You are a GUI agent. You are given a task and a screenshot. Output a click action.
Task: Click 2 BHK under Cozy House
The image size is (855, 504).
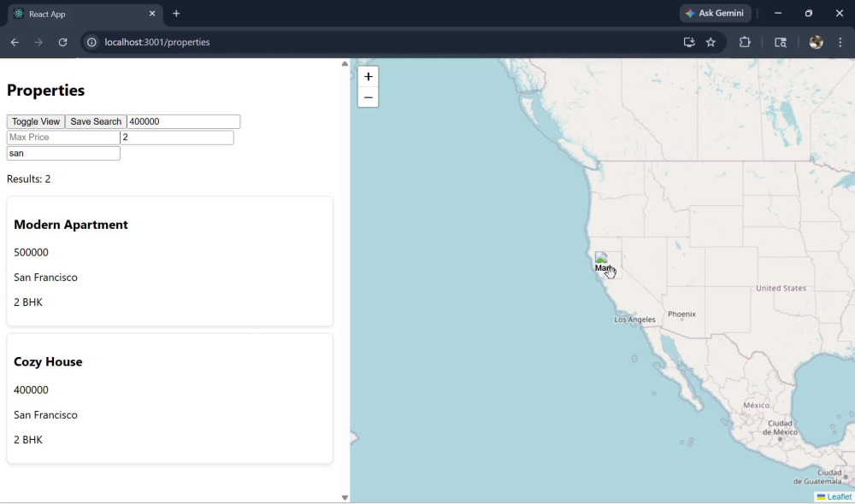point(28,439)
